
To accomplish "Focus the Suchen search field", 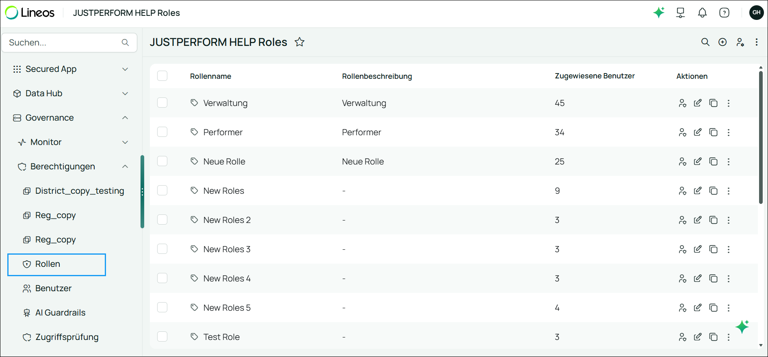I will pos(69,43).
